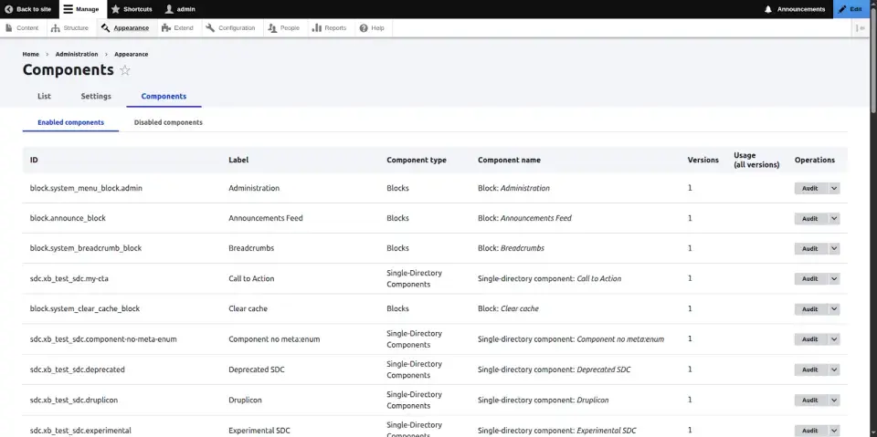The height and width of the screenshot is (437, 877).
Task: Open the admin user menu
Action: pos(180,9)
